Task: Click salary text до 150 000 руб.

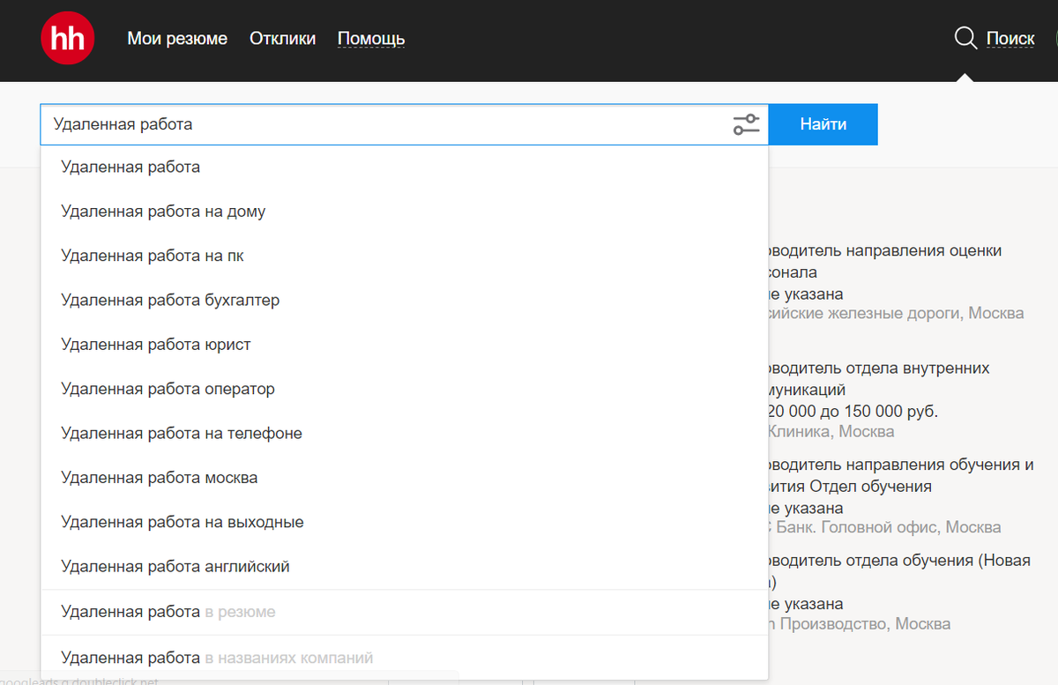Action: pyautogui.click(x=878, y=412)
